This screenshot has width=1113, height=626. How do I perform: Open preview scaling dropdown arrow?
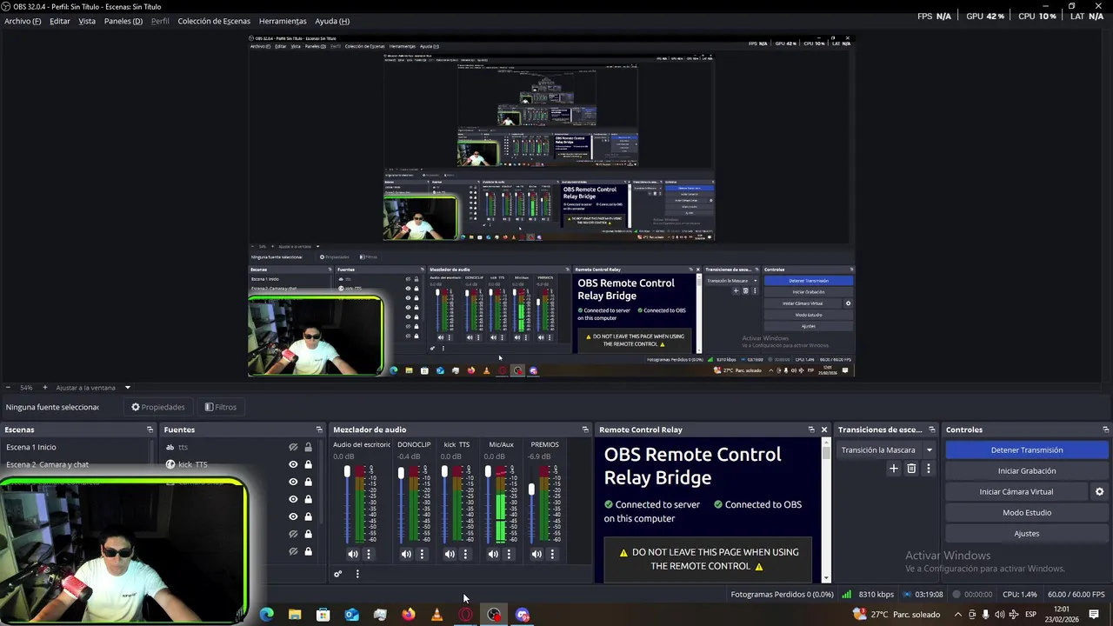click(127, 388)
